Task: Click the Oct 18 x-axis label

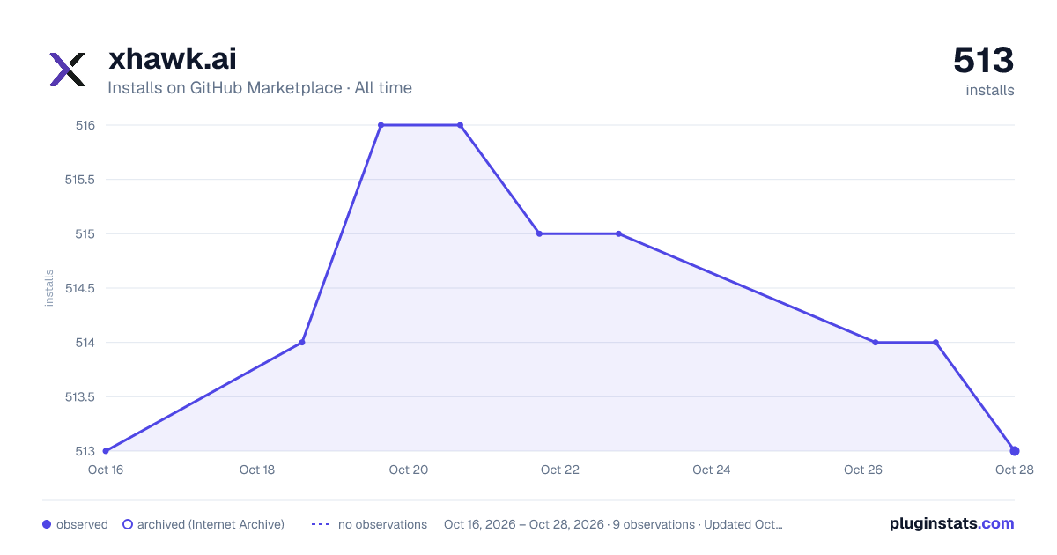Action: pos(257,470)
